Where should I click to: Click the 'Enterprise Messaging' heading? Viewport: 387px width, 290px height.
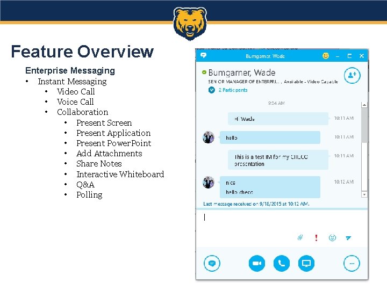tap(70, 70)
